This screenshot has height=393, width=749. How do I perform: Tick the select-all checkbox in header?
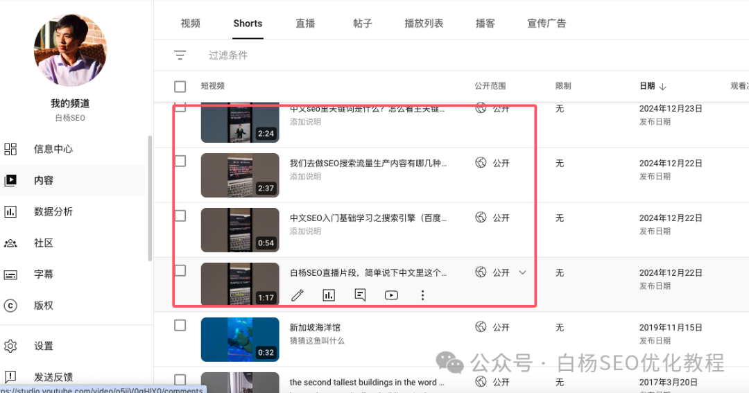(x=180, y=87)
